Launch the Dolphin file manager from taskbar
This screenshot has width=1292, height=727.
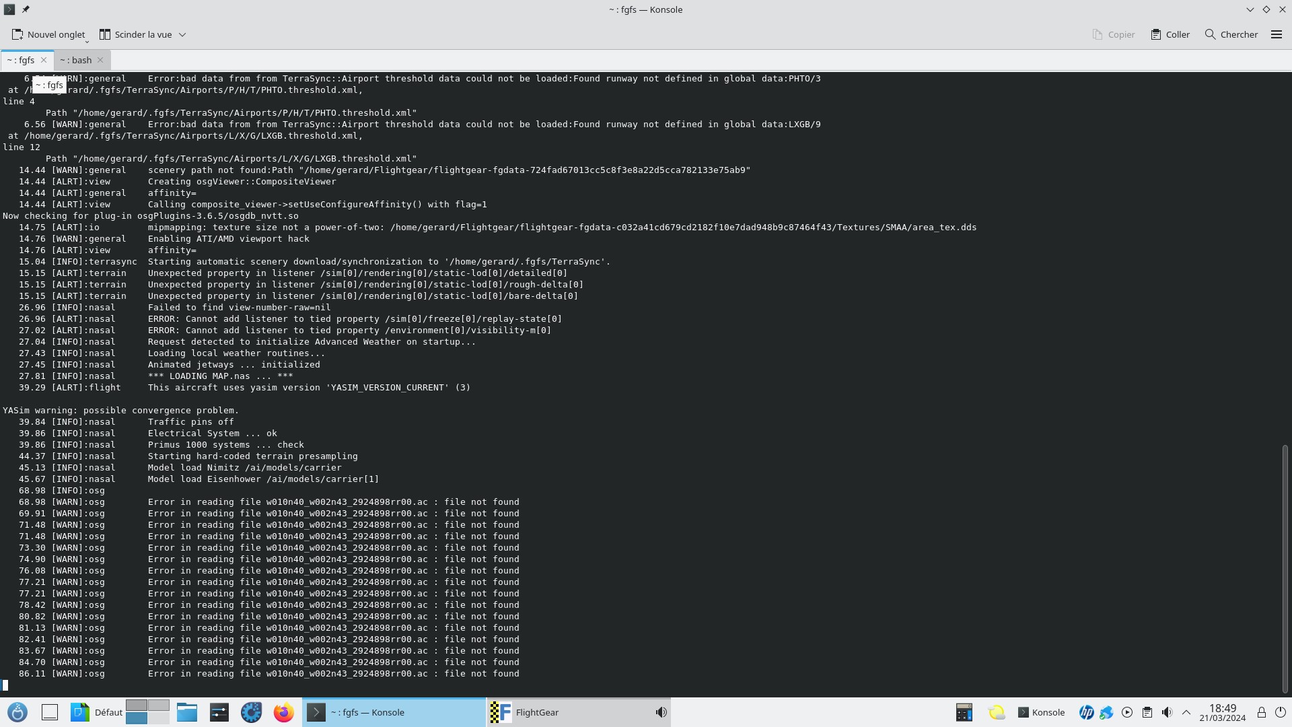(x=186, y=712)
